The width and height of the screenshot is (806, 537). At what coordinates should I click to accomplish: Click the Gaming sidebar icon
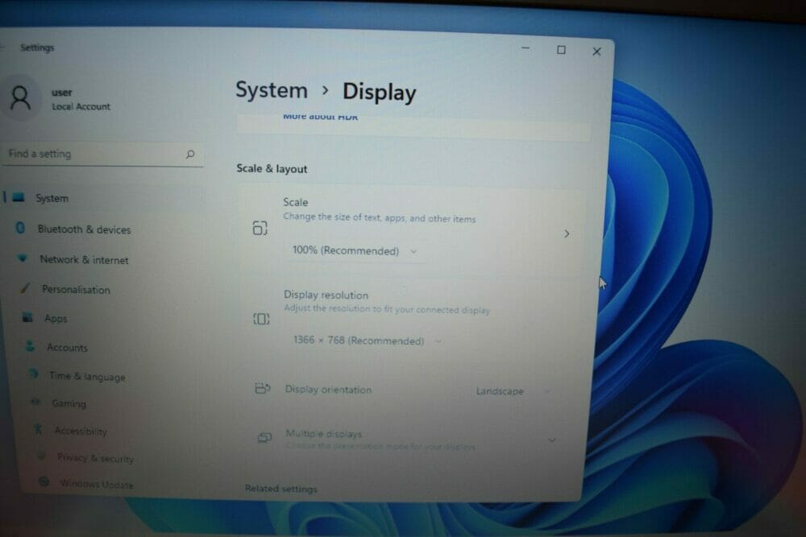[x=36, y=402]
